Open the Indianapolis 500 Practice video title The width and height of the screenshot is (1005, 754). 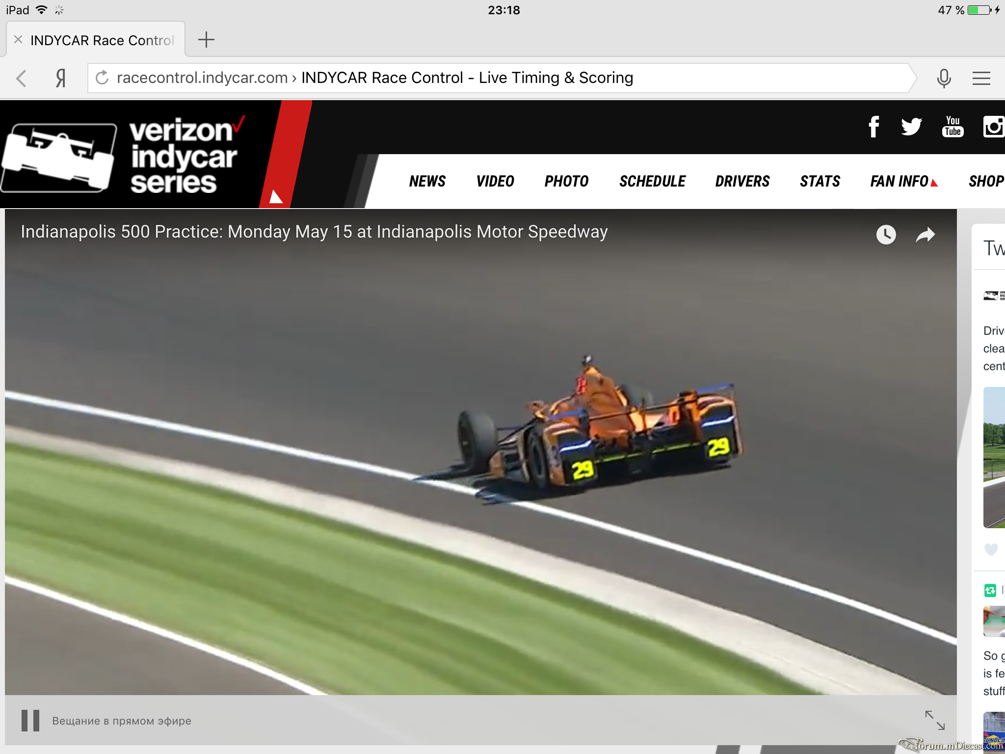(x=314, y=232)
